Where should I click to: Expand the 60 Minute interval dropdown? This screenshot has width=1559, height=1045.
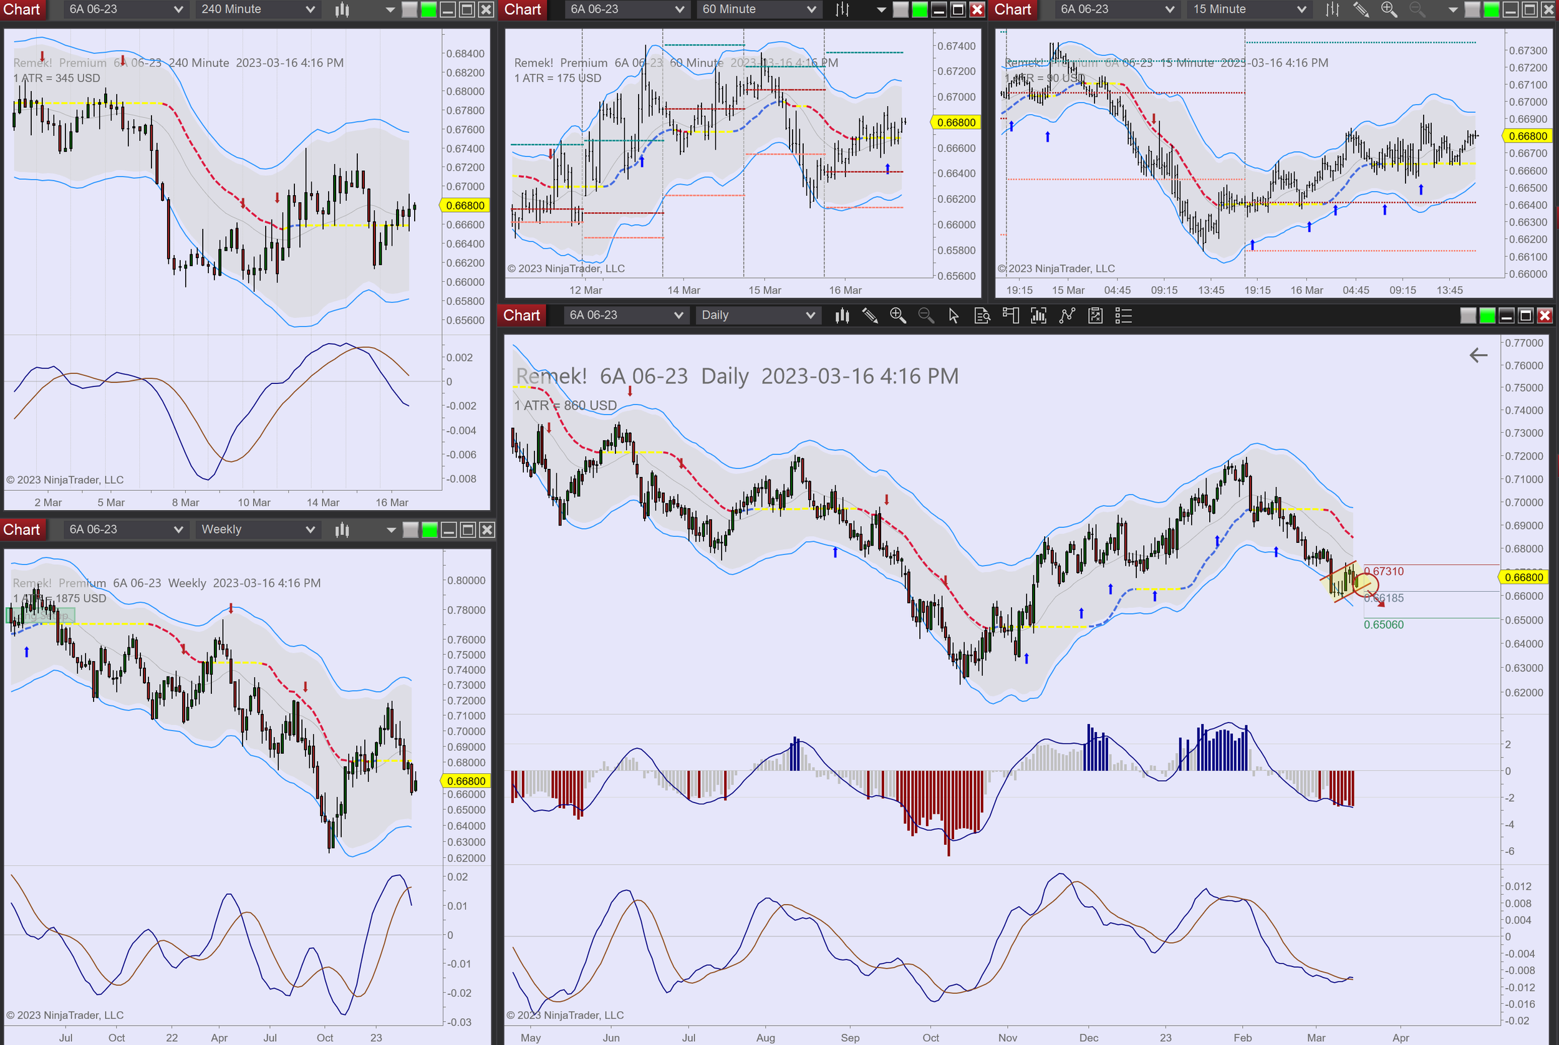758,9
